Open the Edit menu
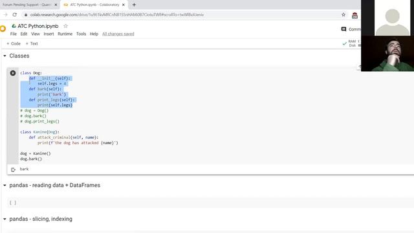This screenshot has height=233, width=414. (x=24, y=34)
